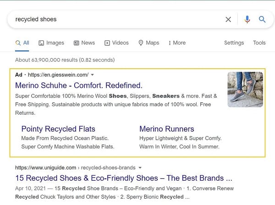Click the 'Warm In Winter, Cool In Summer.' text
This screenshot has height=205, width=275.
[179, 147]
